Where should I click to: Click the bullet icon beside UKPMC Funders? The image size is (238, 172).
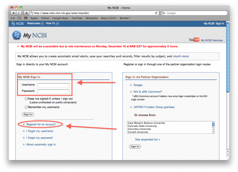tap(131, 107)
